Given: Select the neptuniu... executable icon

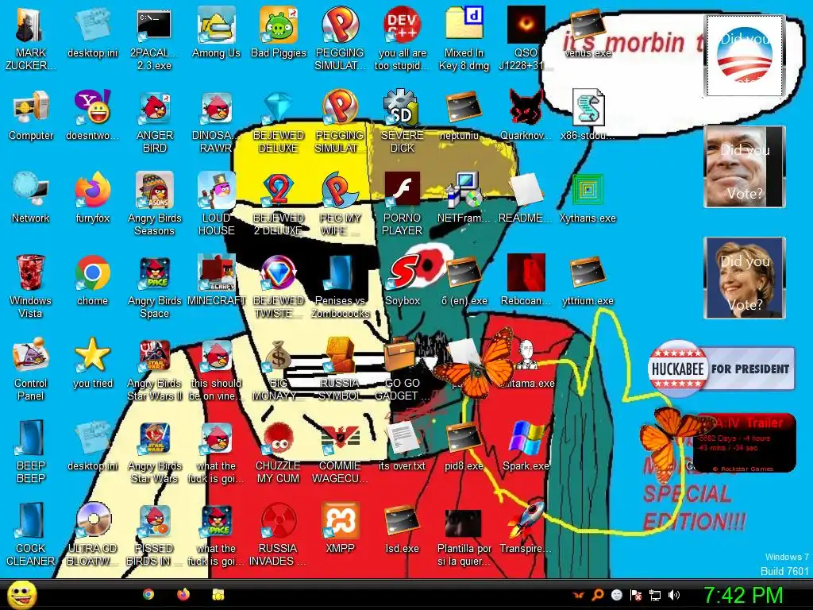Looking at the screenshot, I should click(464, 115).
